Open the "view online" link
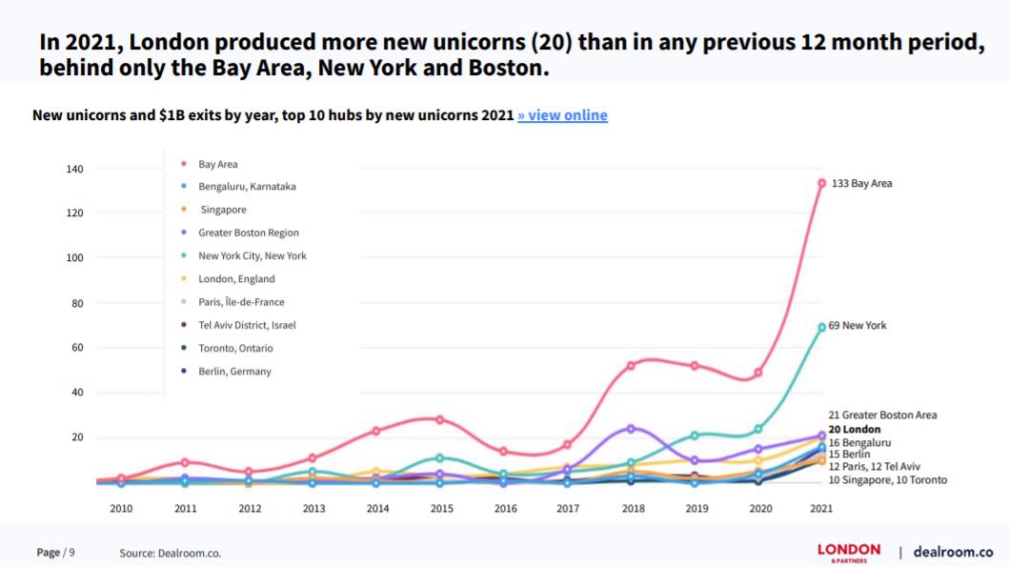 tap(562, 115)
